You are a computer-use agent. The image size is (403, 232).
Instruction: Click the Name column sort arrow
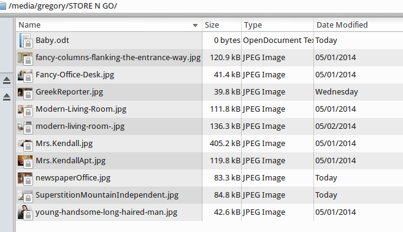195,25
